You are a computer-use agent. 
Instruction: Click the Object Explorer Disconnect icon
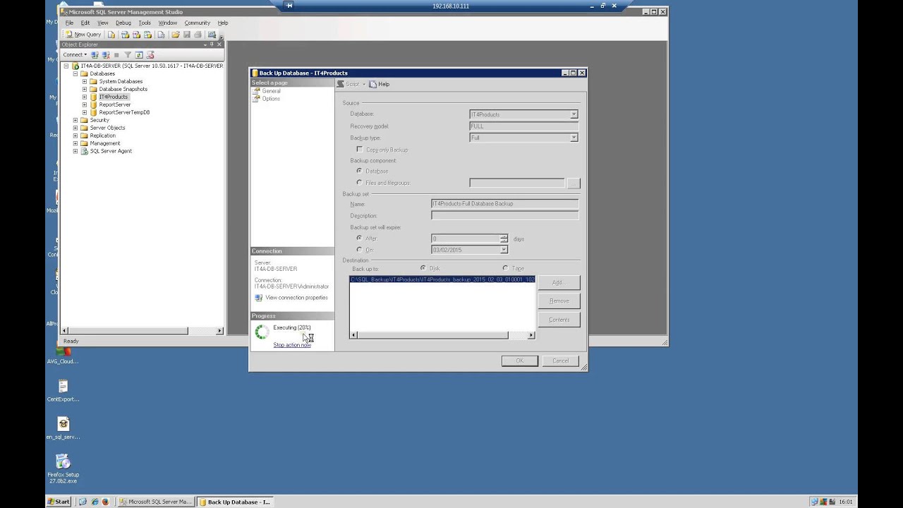coord(106,54)
